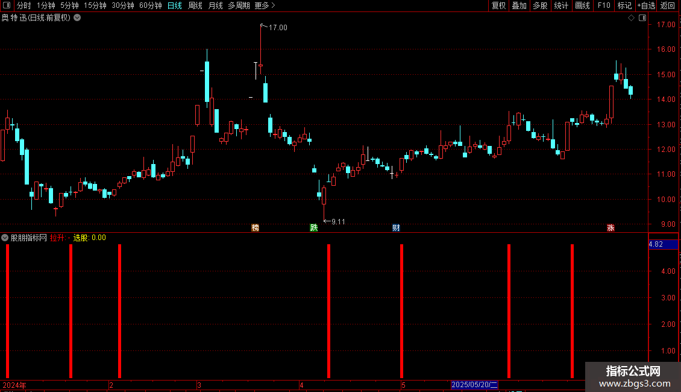The image size is (681, 392).
Task: Open F10 company information
Action: pyautogui.click(x=604, y=5)
